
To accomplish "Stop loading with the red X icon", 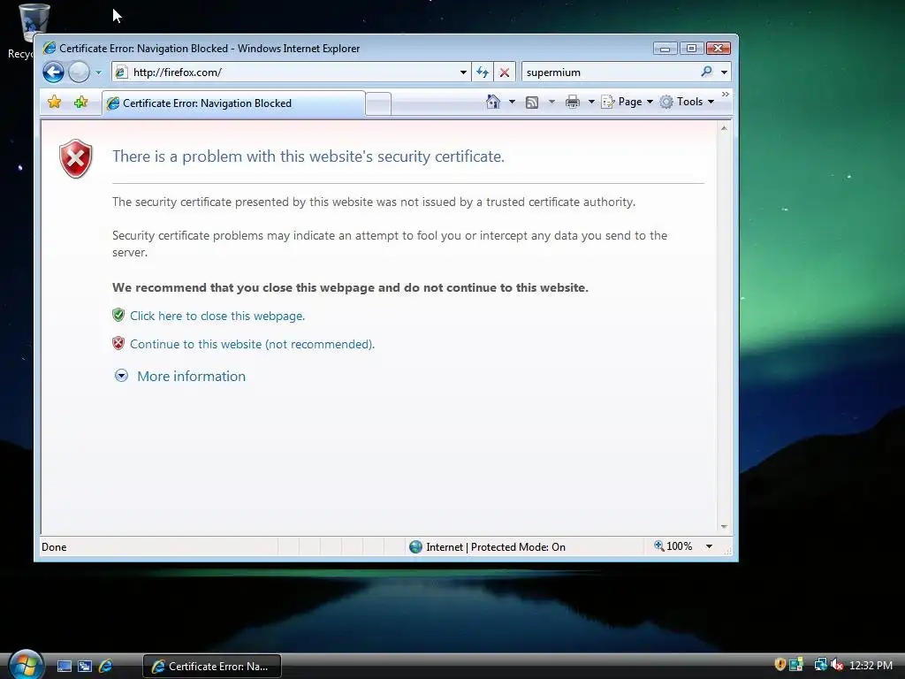I will [505, 72].
